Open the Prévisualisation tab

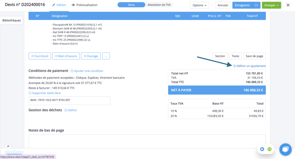[85, 5]
